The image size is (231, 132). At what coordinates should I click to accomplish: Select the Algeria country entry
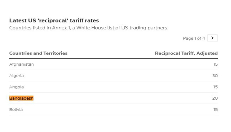[16, 76]
